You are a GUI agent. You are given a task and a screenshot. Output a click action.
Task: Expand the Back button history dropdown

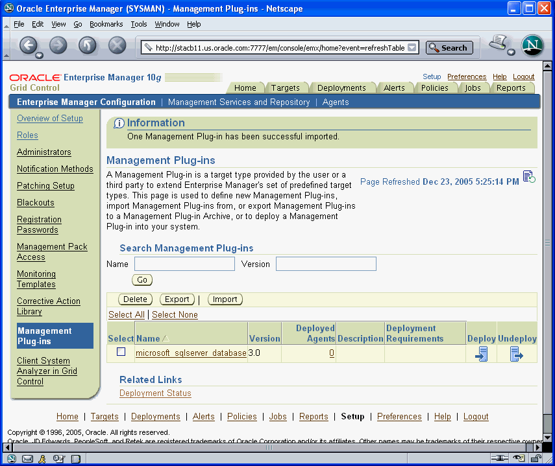click(x=39, y=54)
